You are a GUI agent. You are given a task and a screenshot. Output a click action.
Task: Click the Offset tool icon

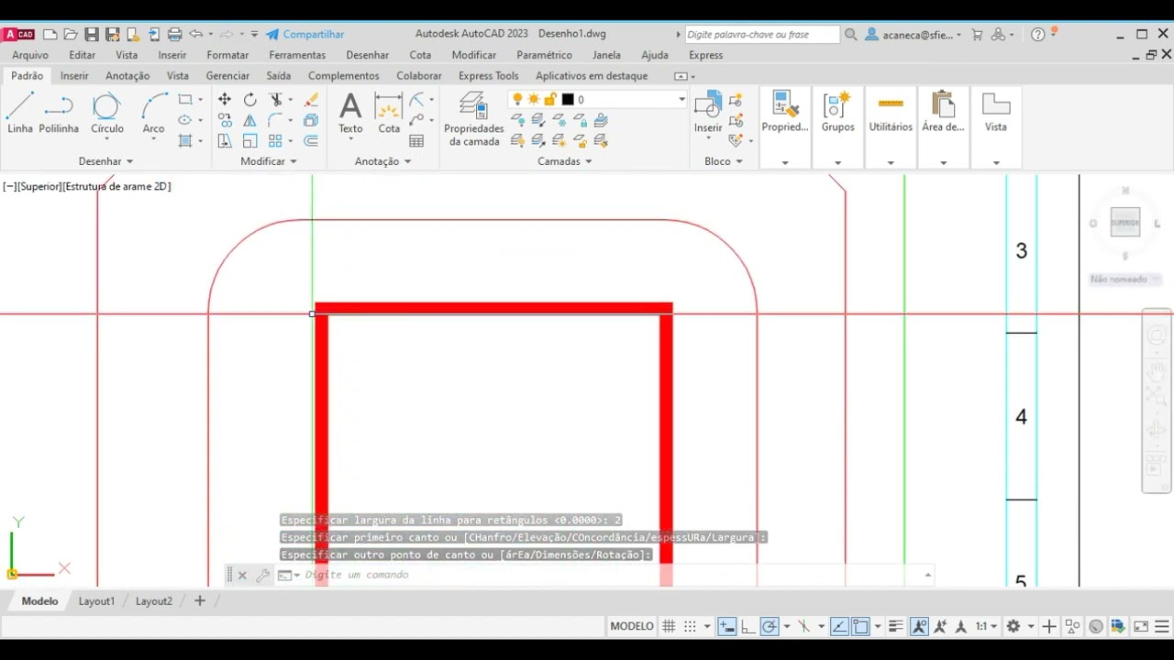[x=311, y=141]
